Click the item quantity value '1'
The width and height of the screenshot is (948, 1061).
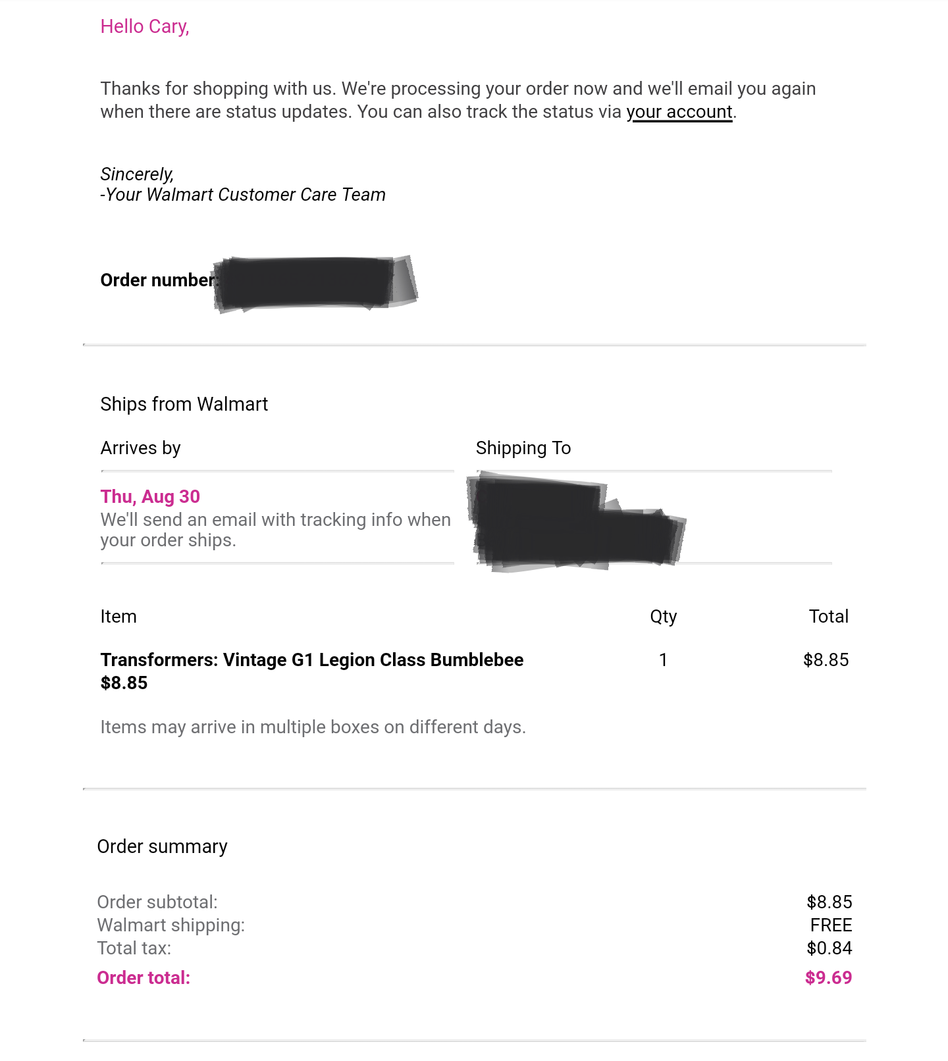(x=663, y=660)
